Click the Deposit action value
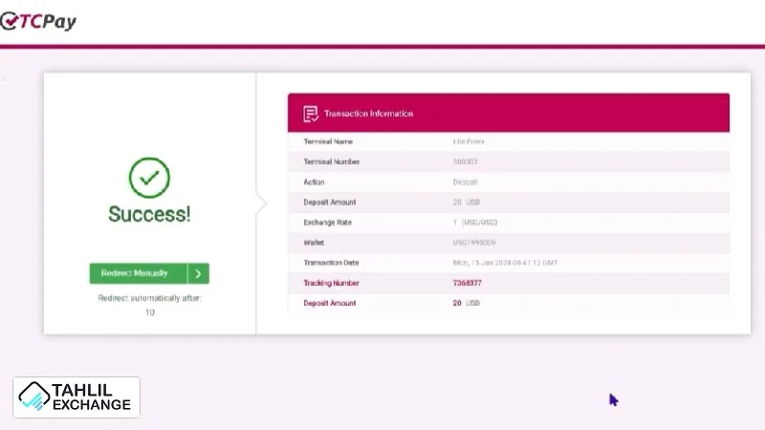The width and height of the screenshot is (765, 430). 465,182
